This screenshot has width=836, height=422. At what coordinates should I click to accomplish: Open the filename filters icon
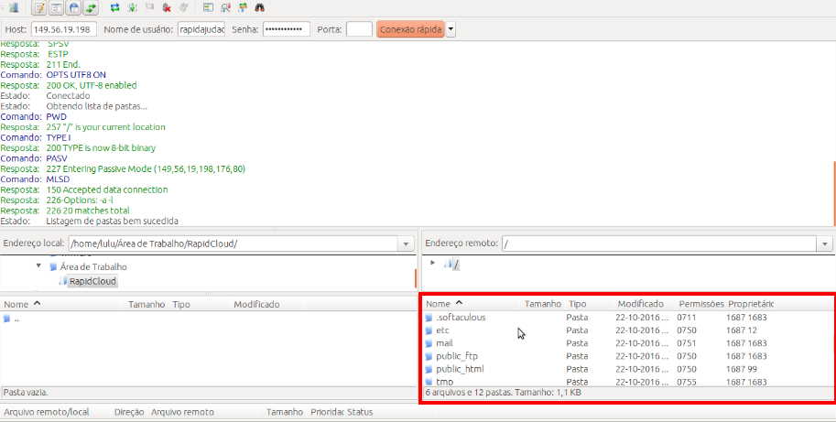tap(209, 7)
